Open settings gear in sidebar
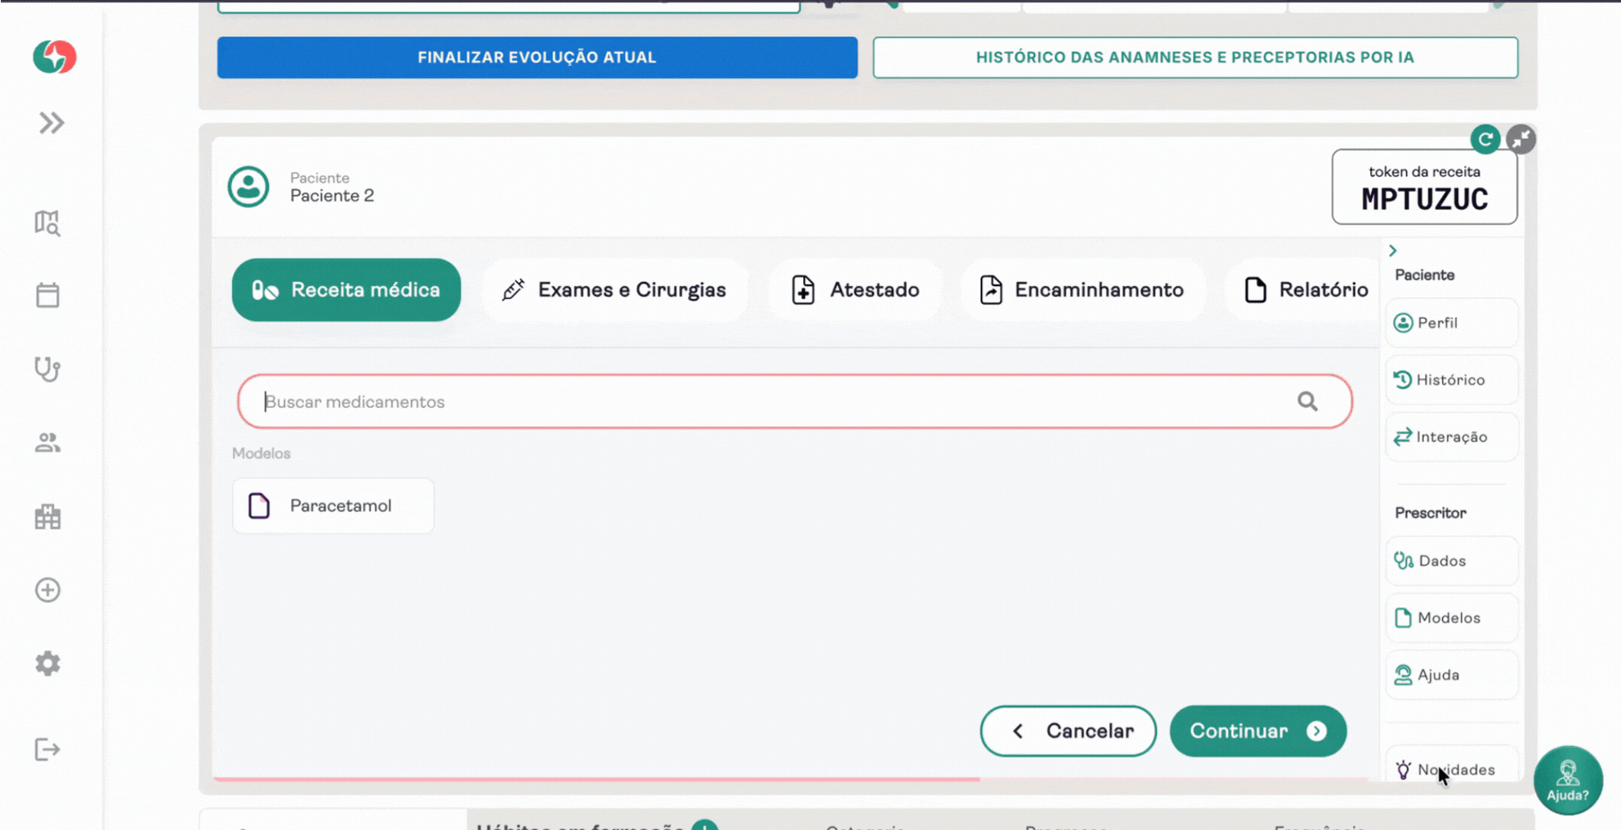Screen dimensions: 1621x830 tap(48, 664)
